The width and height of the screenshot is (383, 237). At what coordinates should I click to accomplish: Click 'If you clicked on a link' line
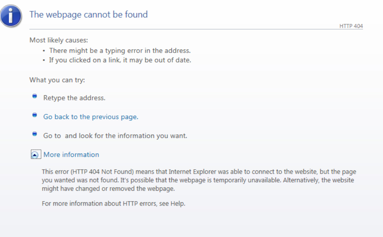(120, 60)
